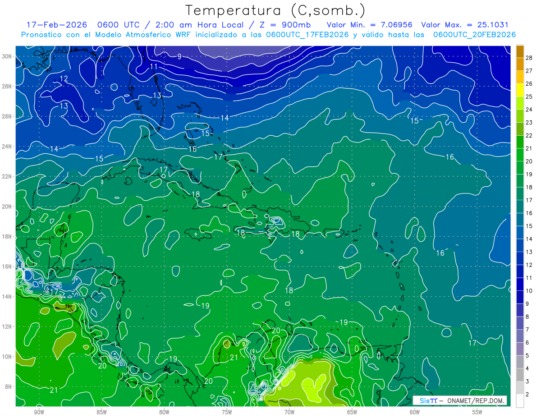
Task: Click the 24N latitude axis label
Action: point(8,146)
